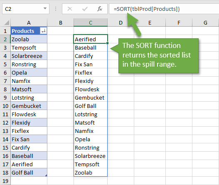Select column C header
Screen dimensions: 219x185
(x=91, y=22)
